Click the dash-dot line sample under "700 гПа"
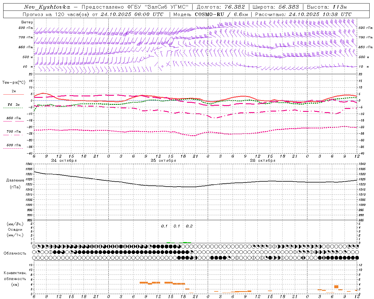The width and height of the screenshot is (374, 299). (x=13, y=135)
